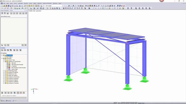Expand the Members by Material node

4,72
